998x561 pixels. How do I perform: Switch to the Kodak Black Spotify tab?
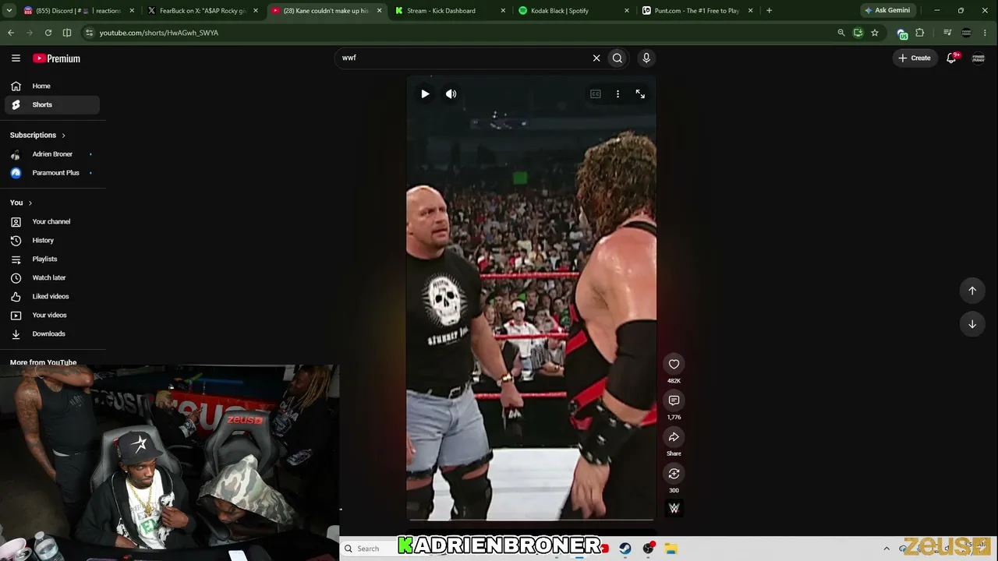click(x=573, y=11)
